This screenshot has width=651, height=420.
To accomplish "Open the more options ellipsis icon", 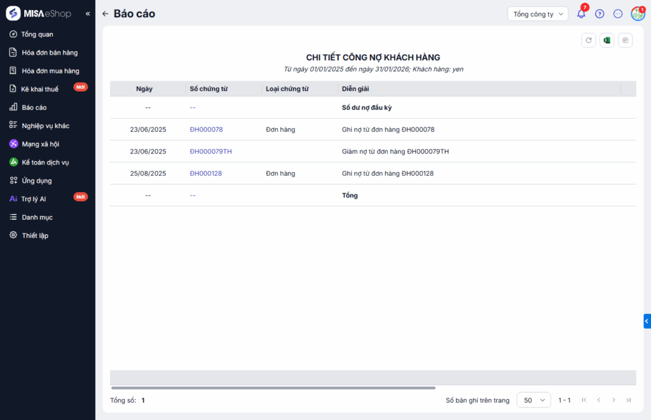I will coord(618,14).
